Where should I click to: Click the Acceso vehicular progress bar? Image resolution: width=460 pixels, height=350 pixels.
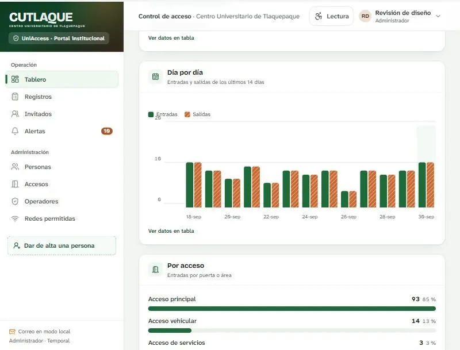point(292,330)
